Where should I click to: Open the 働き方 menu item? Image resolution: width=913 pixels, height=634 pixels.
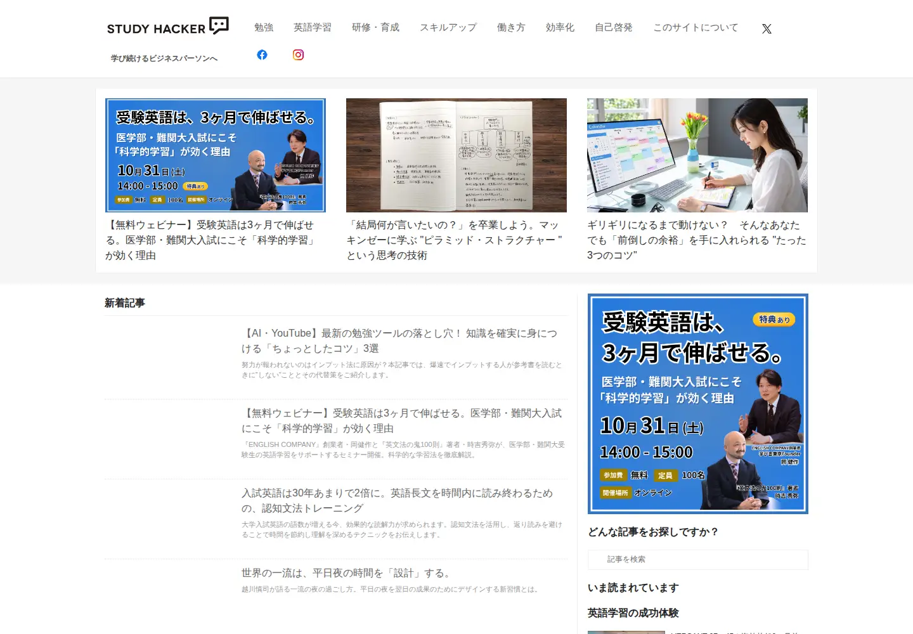pos(511,27)
